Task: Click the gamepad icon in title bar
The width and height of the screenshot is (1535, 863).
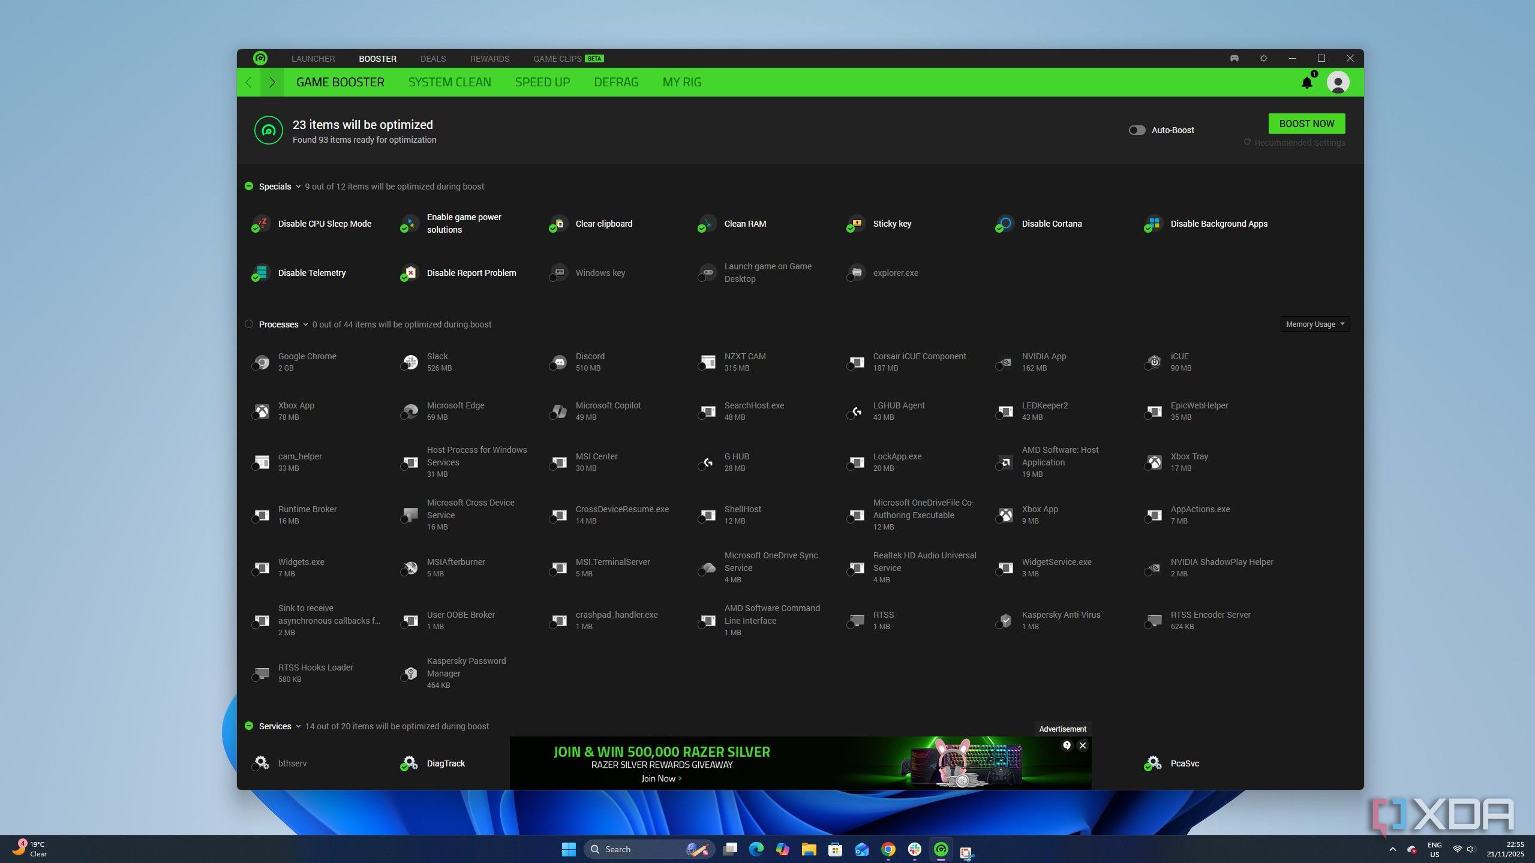Action: click(1234, 58)
